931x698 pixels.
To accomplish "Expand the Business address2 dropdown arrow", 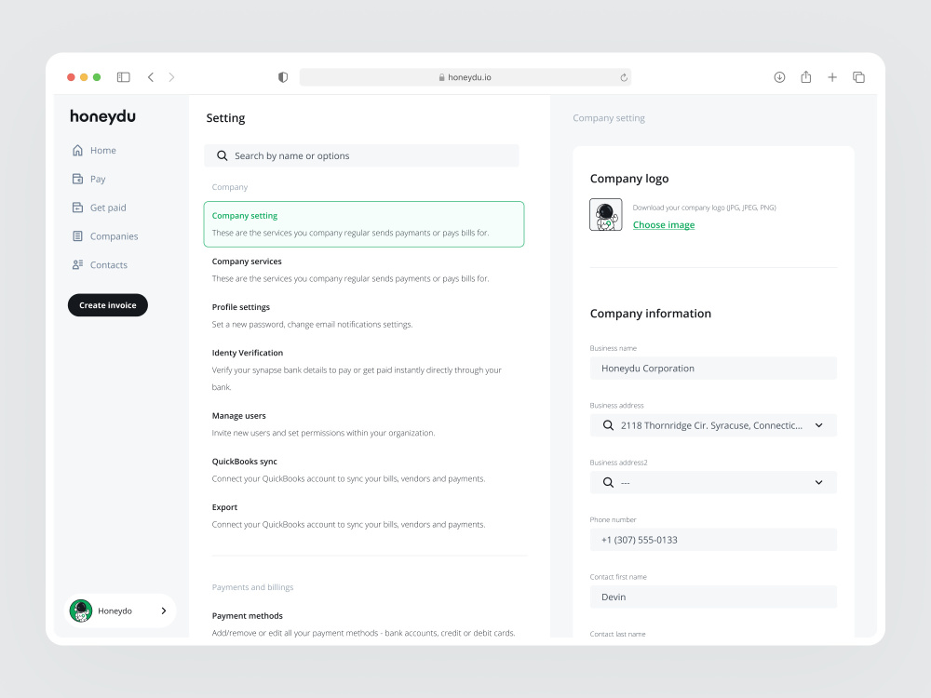I will tap(818, 482).
